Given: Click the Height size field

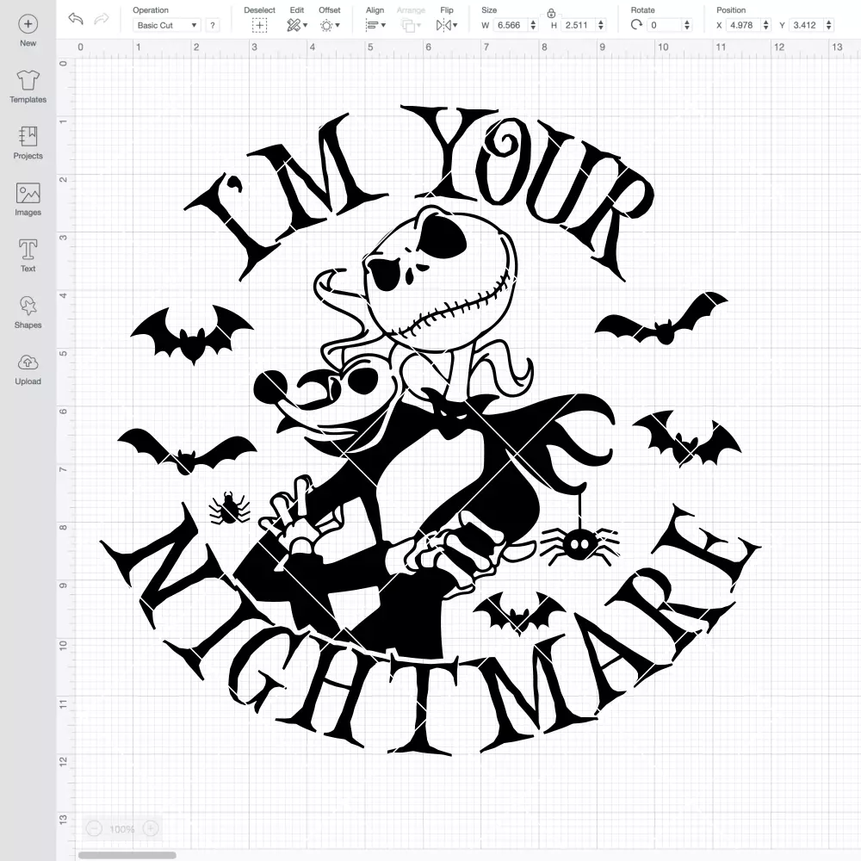Looking at the screenshot, I should 579,25.
